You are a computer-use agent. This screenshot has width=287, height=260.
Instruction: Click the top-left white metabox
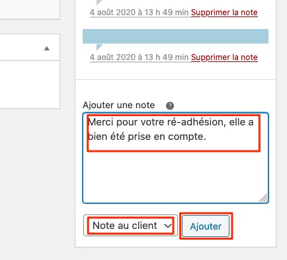(30, 9)
